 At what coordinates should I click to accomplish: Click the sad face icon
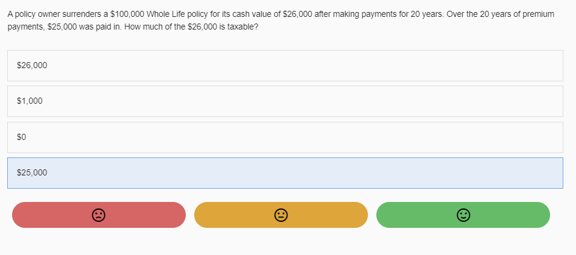(x=99, y=215)
